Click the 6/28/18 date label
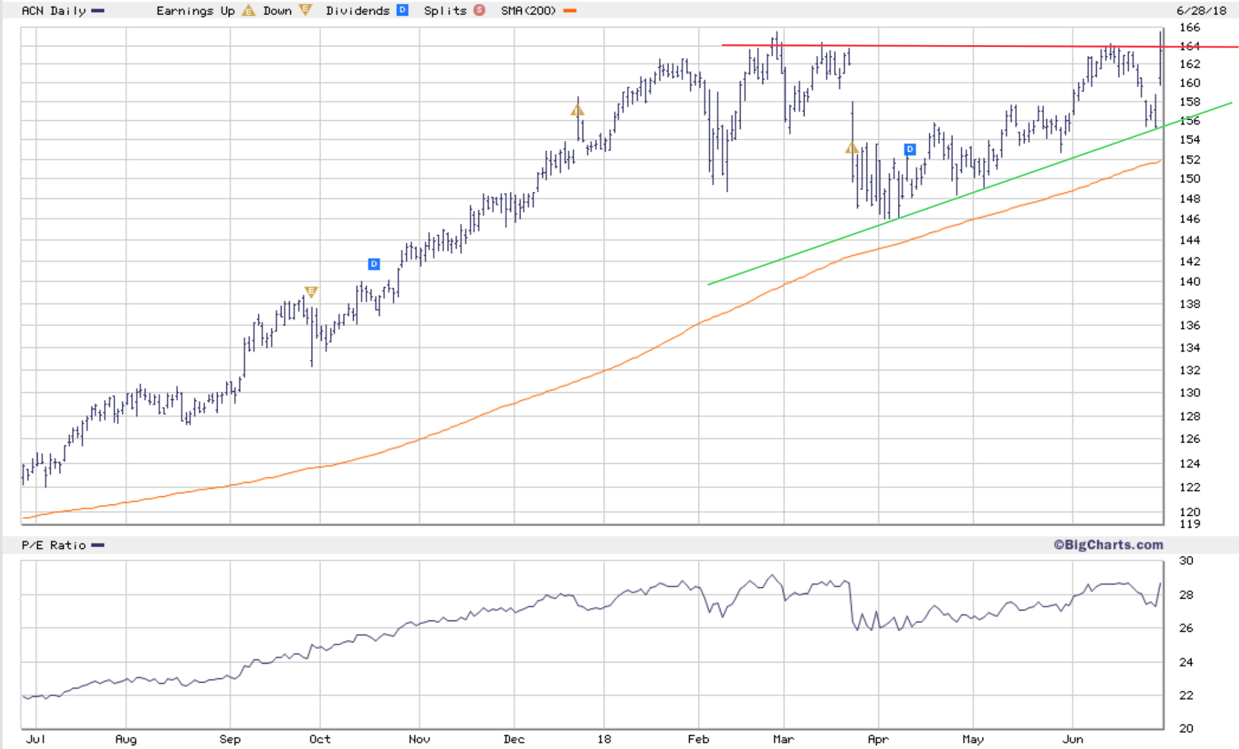The image size is (1239, 749). click(1201, 11)
